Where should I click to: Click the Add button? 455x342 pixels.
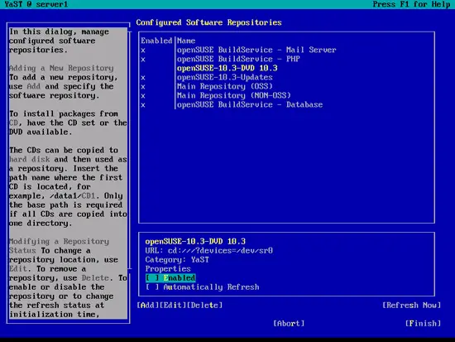click(x=148, y=306)
